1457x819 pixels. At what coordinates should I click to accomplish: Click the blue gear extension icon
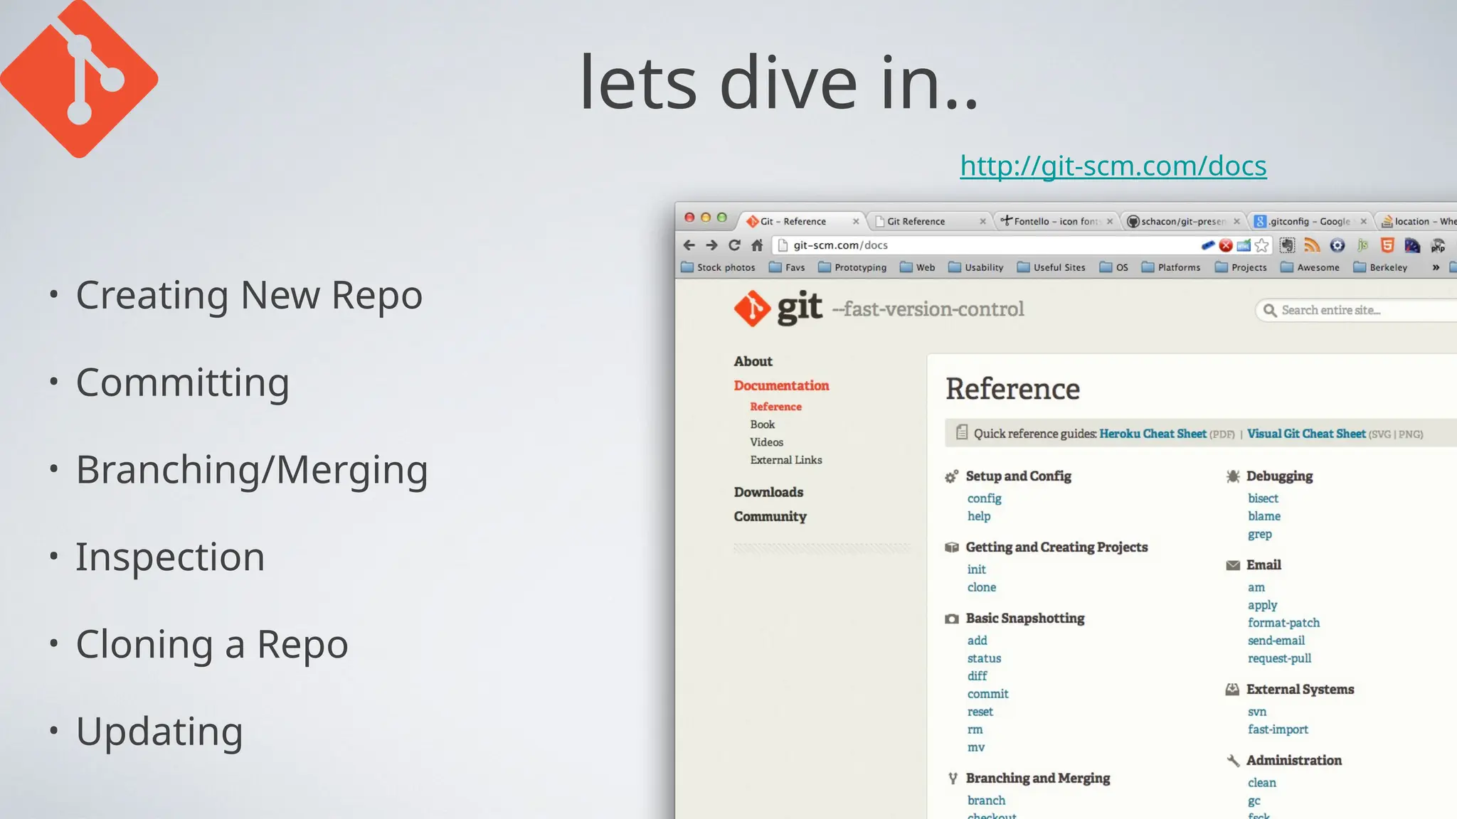(1337, 245)
